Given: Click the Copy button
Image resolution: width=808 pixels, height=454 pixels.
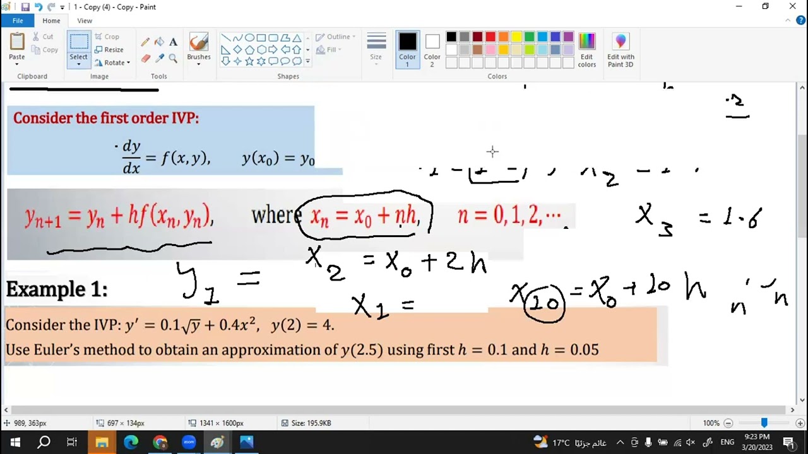Looking at the screenshot, I should pyautogui.click(x=45, y=50).
